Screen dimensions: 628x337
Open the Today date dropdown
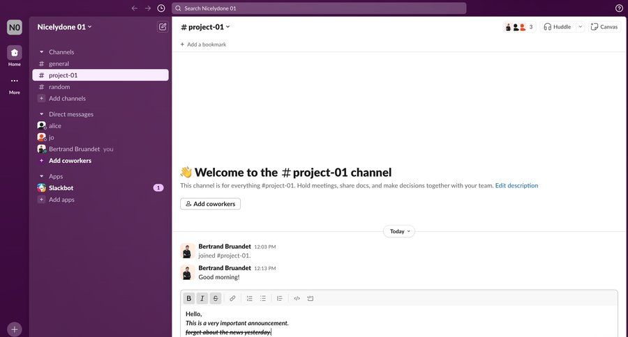(400, 231)
